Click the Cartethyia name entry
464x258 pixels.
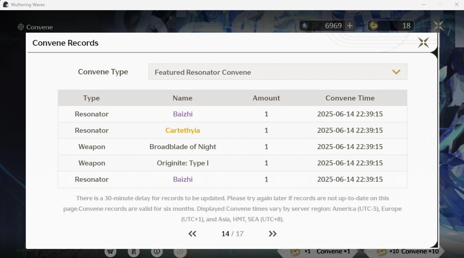pos(183,130)
